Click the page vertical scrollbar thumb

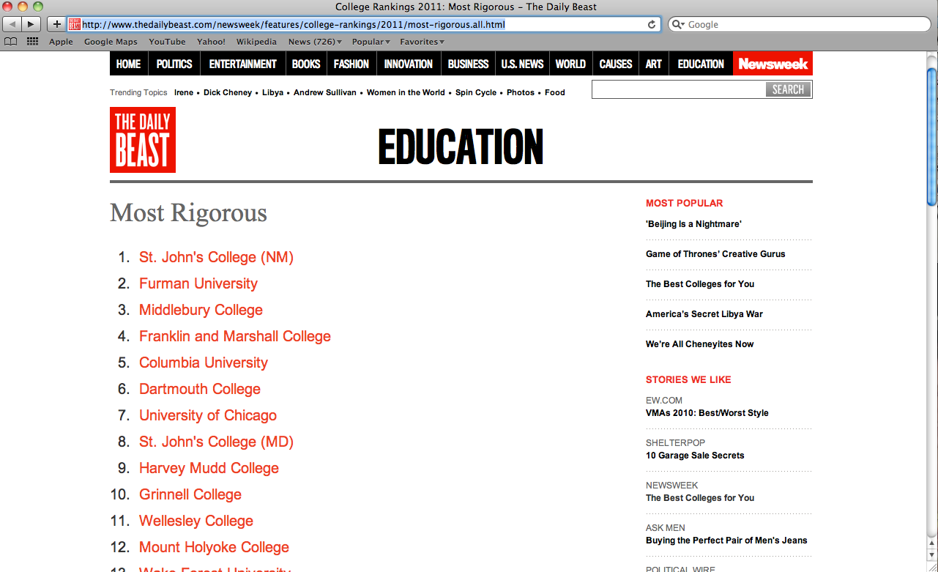tap(931, 135)
